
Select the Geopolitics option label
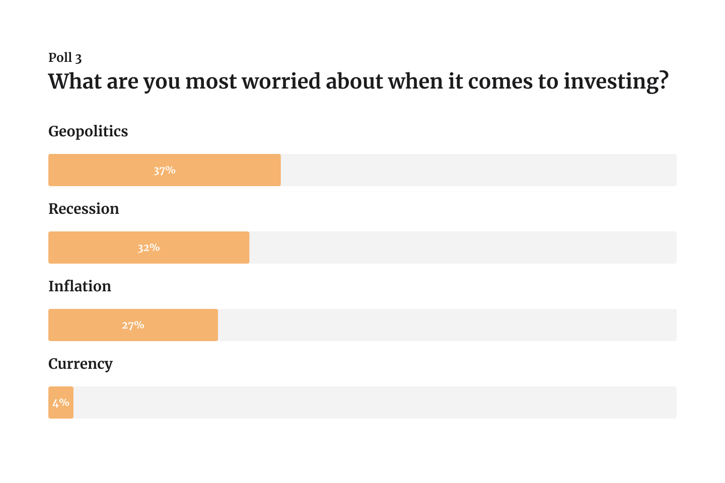tap(88, 131)
